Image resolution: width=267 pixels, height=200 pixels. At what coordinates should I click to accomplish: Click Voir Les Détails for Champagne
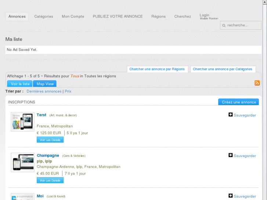[x=50, y=180]
